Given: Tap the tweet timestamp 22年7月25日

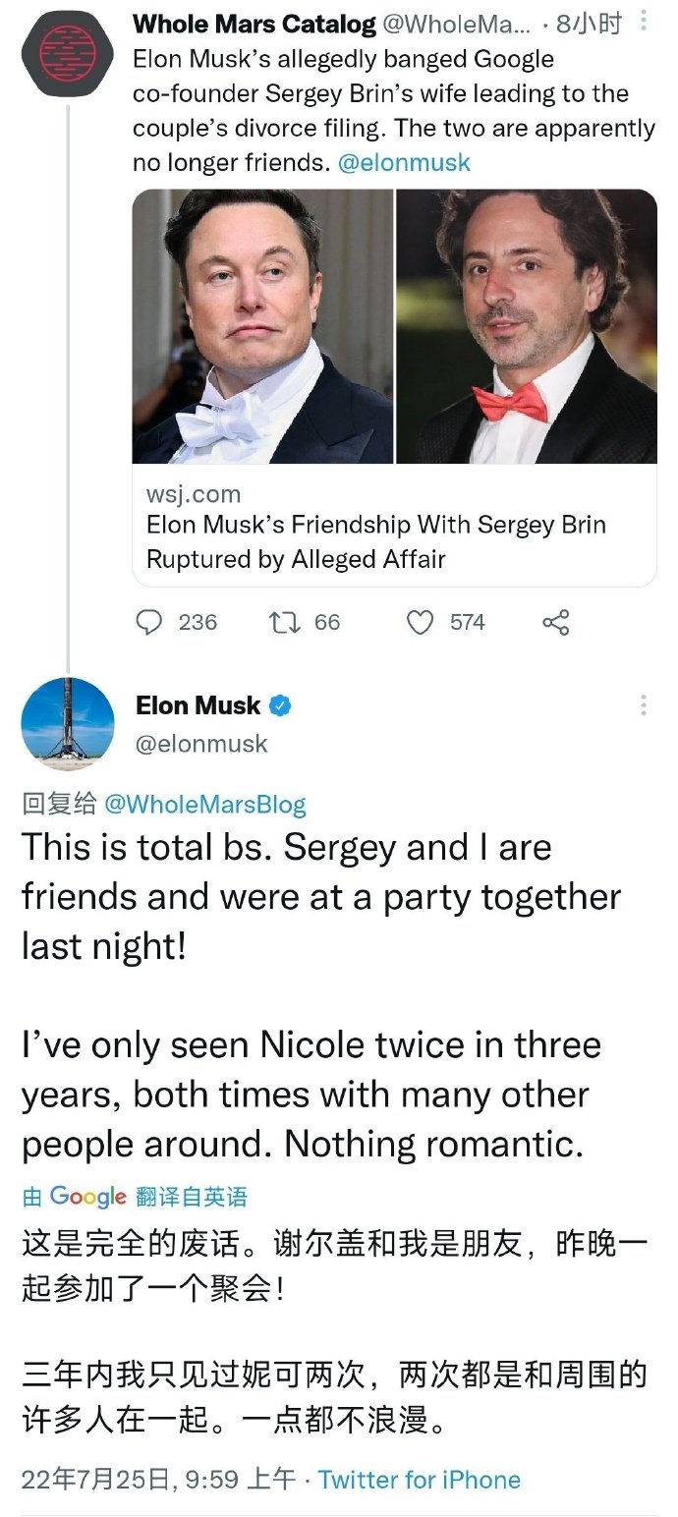Looking at the screenshot, I should 157,1480.
